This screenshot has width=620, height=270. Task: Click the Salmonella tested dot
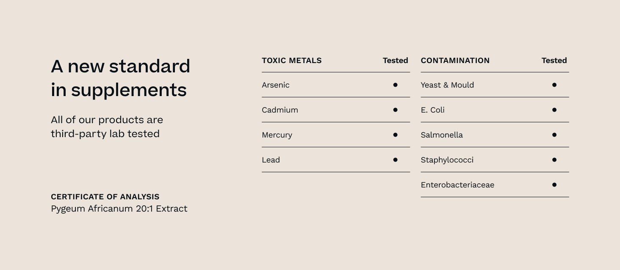(x=554, y=135)
